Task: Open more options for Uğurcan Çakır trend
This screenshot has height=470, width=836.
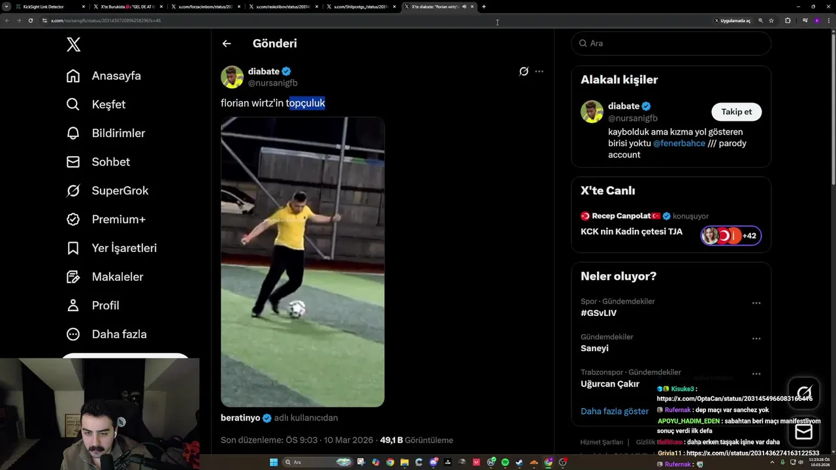Action: pyautogui.click(x=756, y=374)
